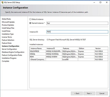Select the Named instance radio button
Screen dimensions: 110x97
pos(30,23)
